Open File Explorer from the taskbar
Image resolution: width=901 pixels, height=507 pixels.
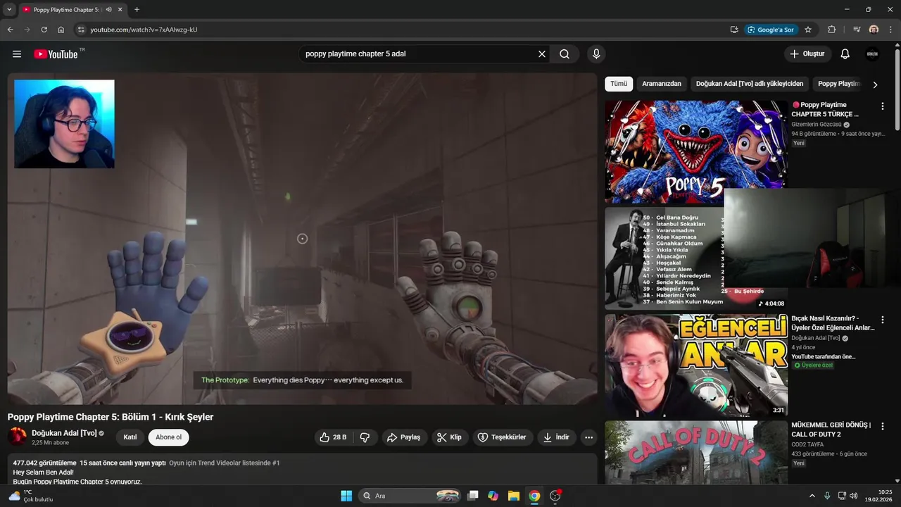[514, 496]
